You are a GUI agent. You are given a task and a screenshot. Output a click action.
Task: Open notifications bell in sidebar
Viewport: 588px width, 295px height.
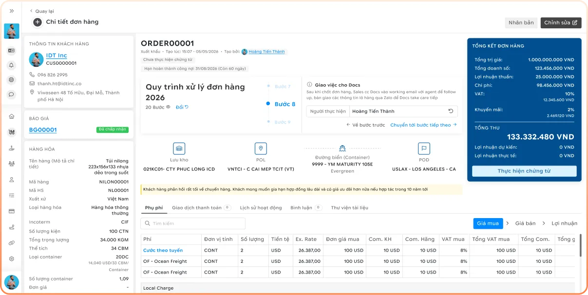click(x=12, y=65)
